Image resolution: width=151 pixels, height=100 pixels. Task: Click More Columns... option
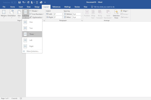tap(32, 51)
